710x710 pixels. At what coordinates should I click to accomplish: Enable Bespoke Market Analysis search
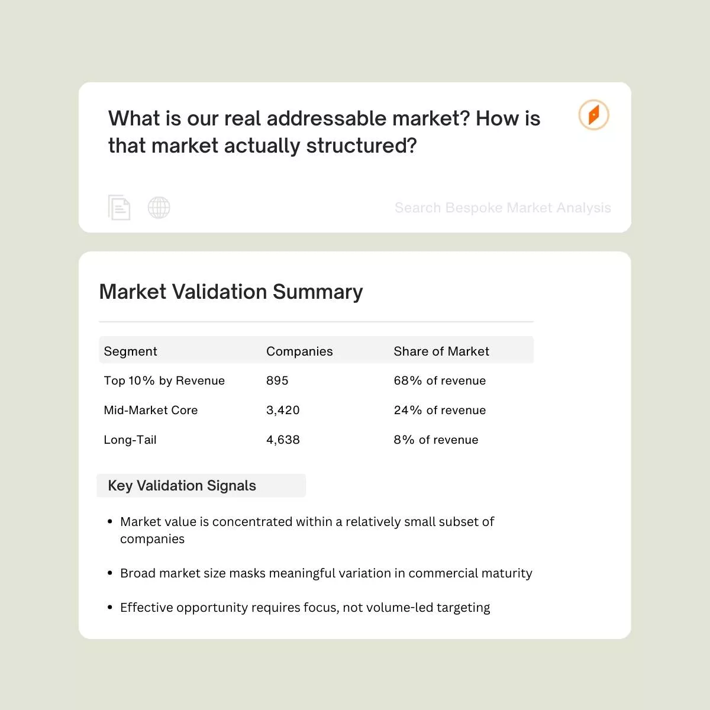pos(502,208)
